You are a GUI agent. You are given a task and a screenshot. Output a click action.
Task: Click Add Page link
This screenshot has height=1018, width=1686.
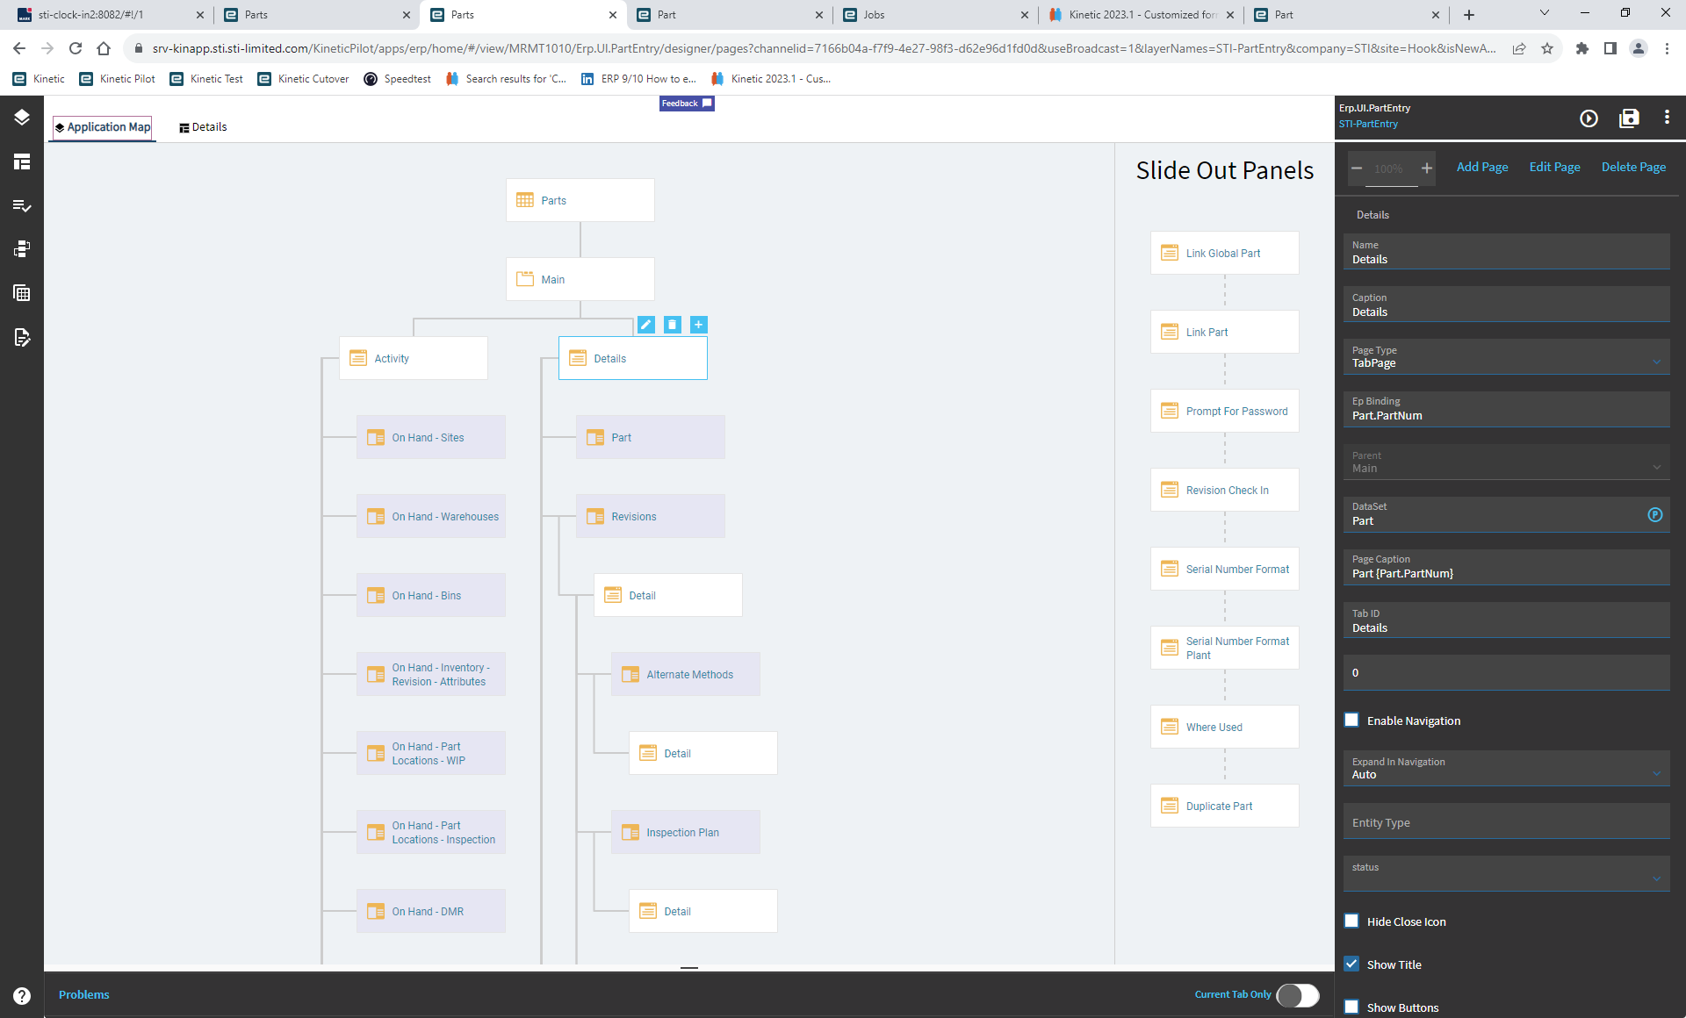(1482, 167)
